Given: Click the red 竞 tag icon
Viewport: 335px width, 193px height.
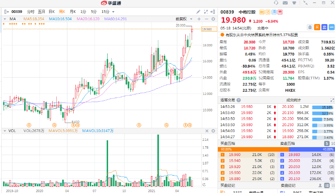Looking at the screenshot, I should 280,12.
